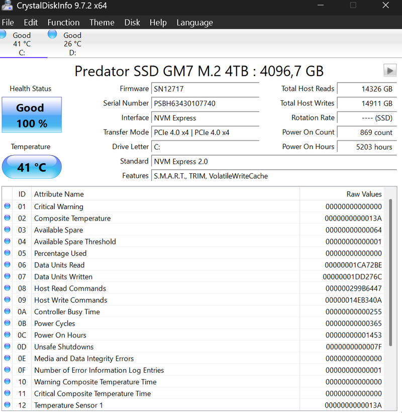Click raw value 000000000007F
Image resolution: width=402 pixels, height=413 pixels.
click(354, 347)
